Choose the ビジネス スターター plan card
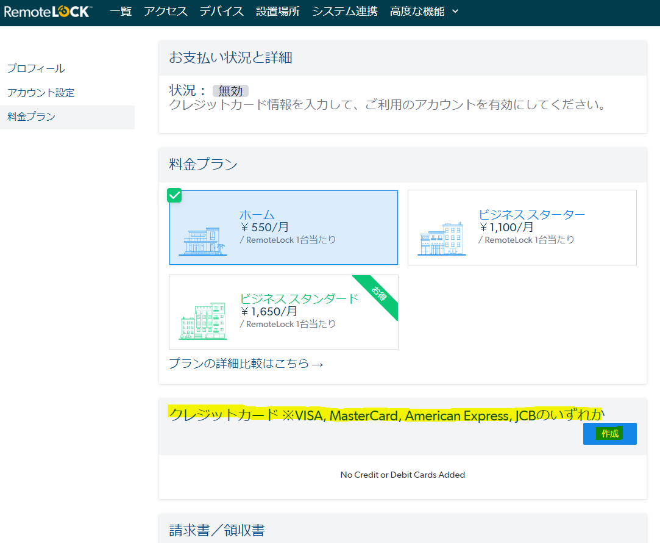The width and height of the screenshot is (660, 543). 522,228
